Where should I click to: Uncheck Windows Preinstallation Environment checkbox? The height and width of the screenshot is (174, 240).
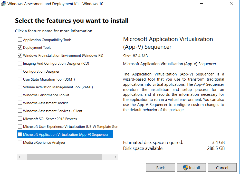click(20, 55)
